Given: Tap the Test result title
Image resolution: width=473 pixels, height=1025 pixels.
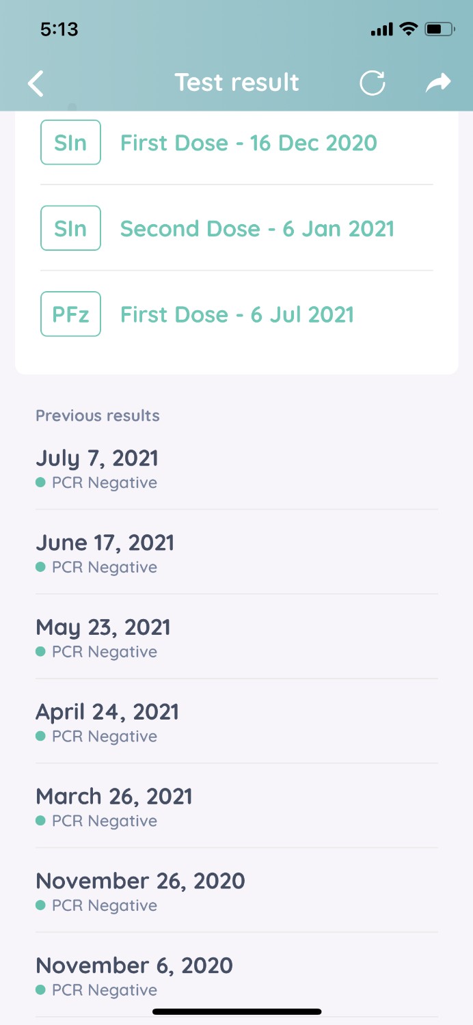Looking at the screenshot, I should click(x=237, y=83).
